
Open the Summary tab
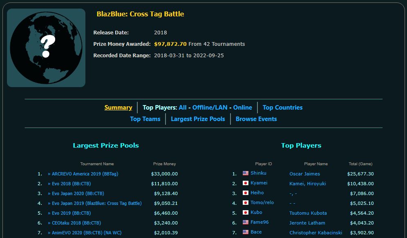click(x=118, y=108)
